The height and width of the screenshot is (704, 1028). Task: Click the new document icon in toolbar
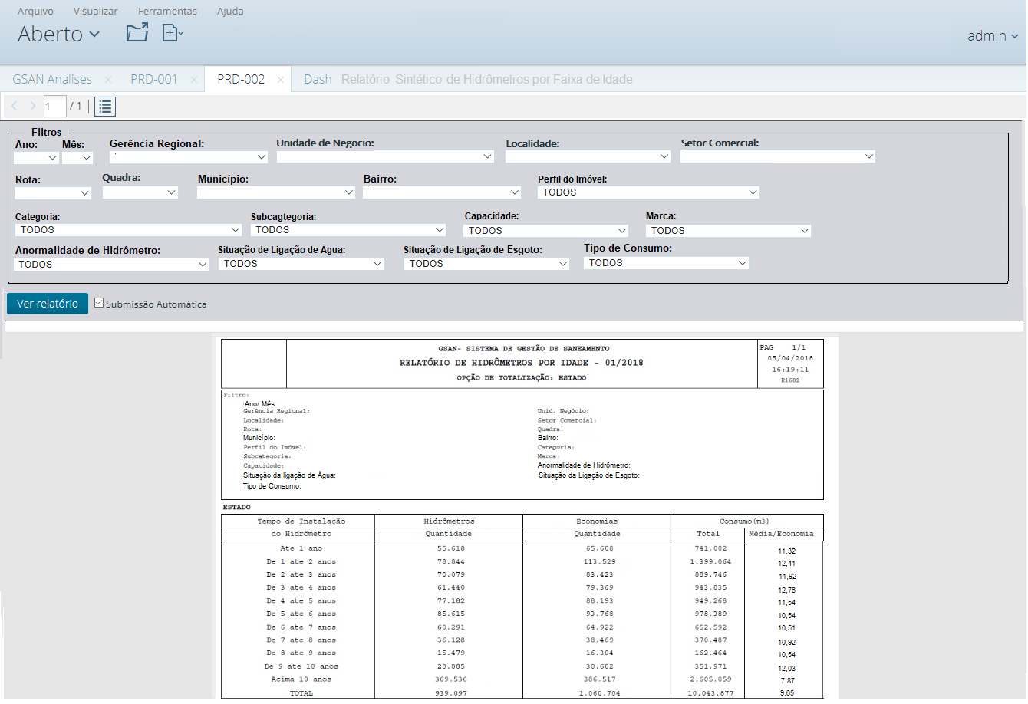(171, 33)
